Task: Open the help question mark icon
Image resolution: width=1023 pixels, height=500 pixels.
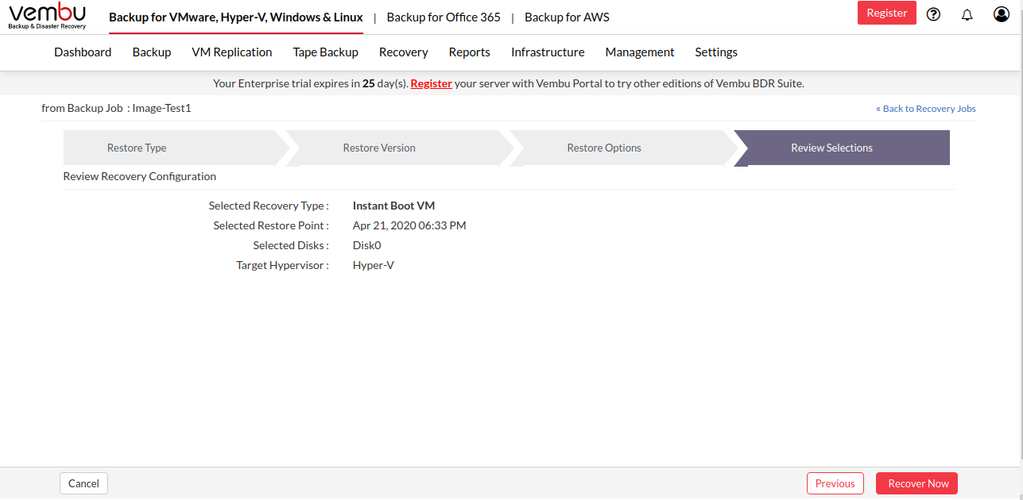Action: [x=934, y=14]
